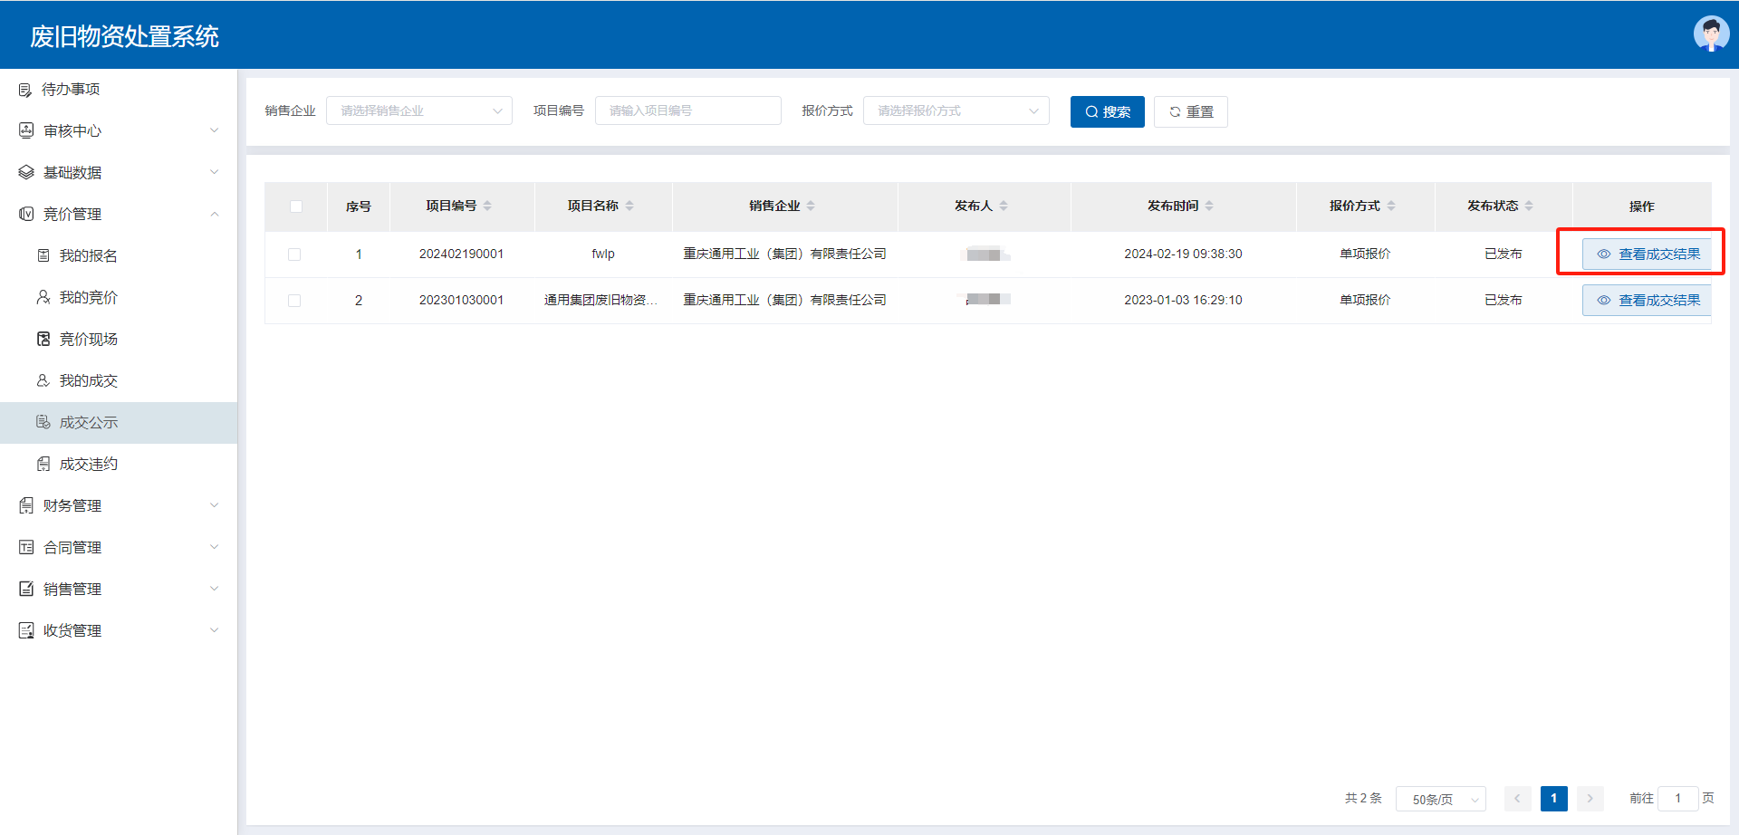Check the checkbox for row 1
This screenshot has width=1739, height=835.
(294, 254)
